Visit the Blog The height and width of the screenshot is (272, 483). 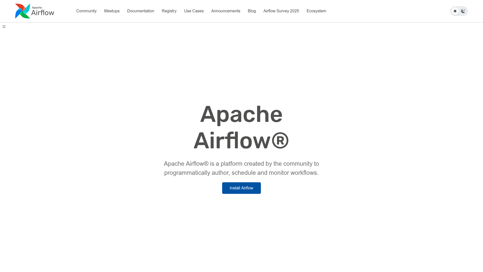pos(252,11)
